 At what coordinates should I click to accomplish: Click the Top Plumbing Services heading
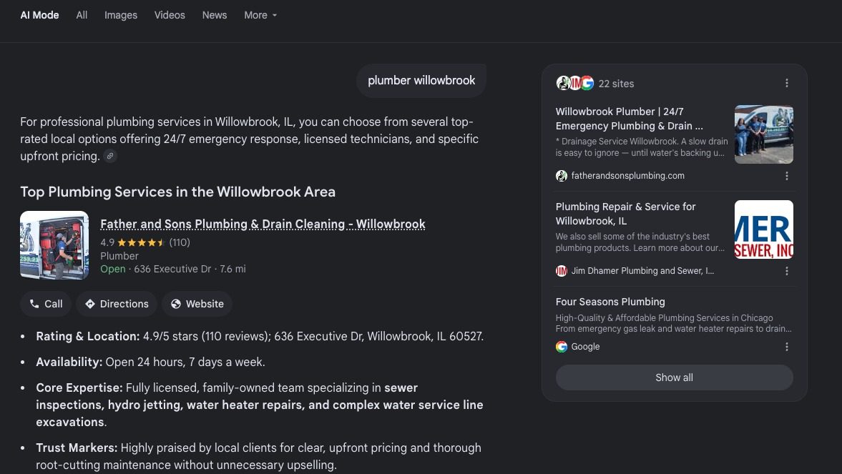[177, 192]
